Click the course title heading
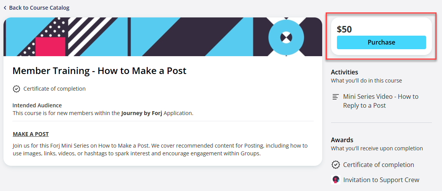Viewport: 442px width, 191px height. (99, 71)
